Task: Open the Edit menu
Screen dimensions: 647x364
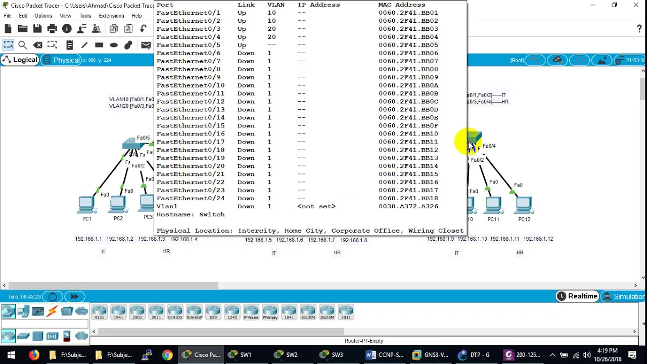Action: (x=23, y=16)
